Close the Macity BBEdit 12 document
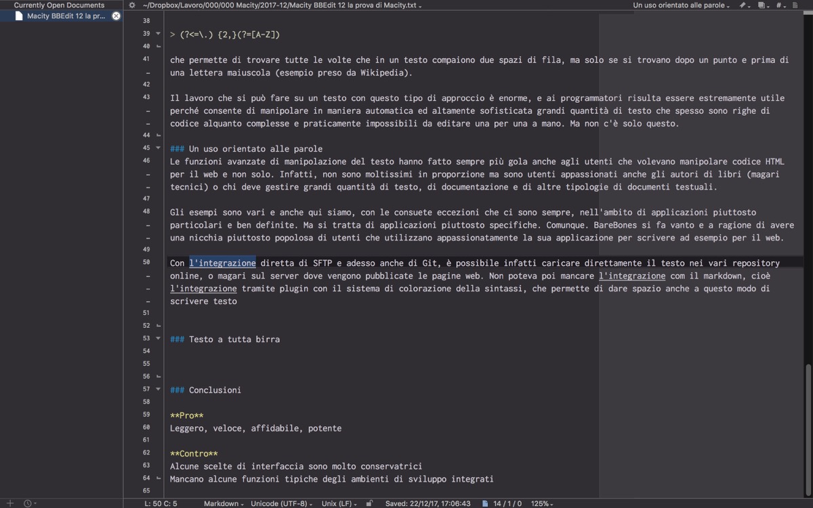 pos(117,16)
